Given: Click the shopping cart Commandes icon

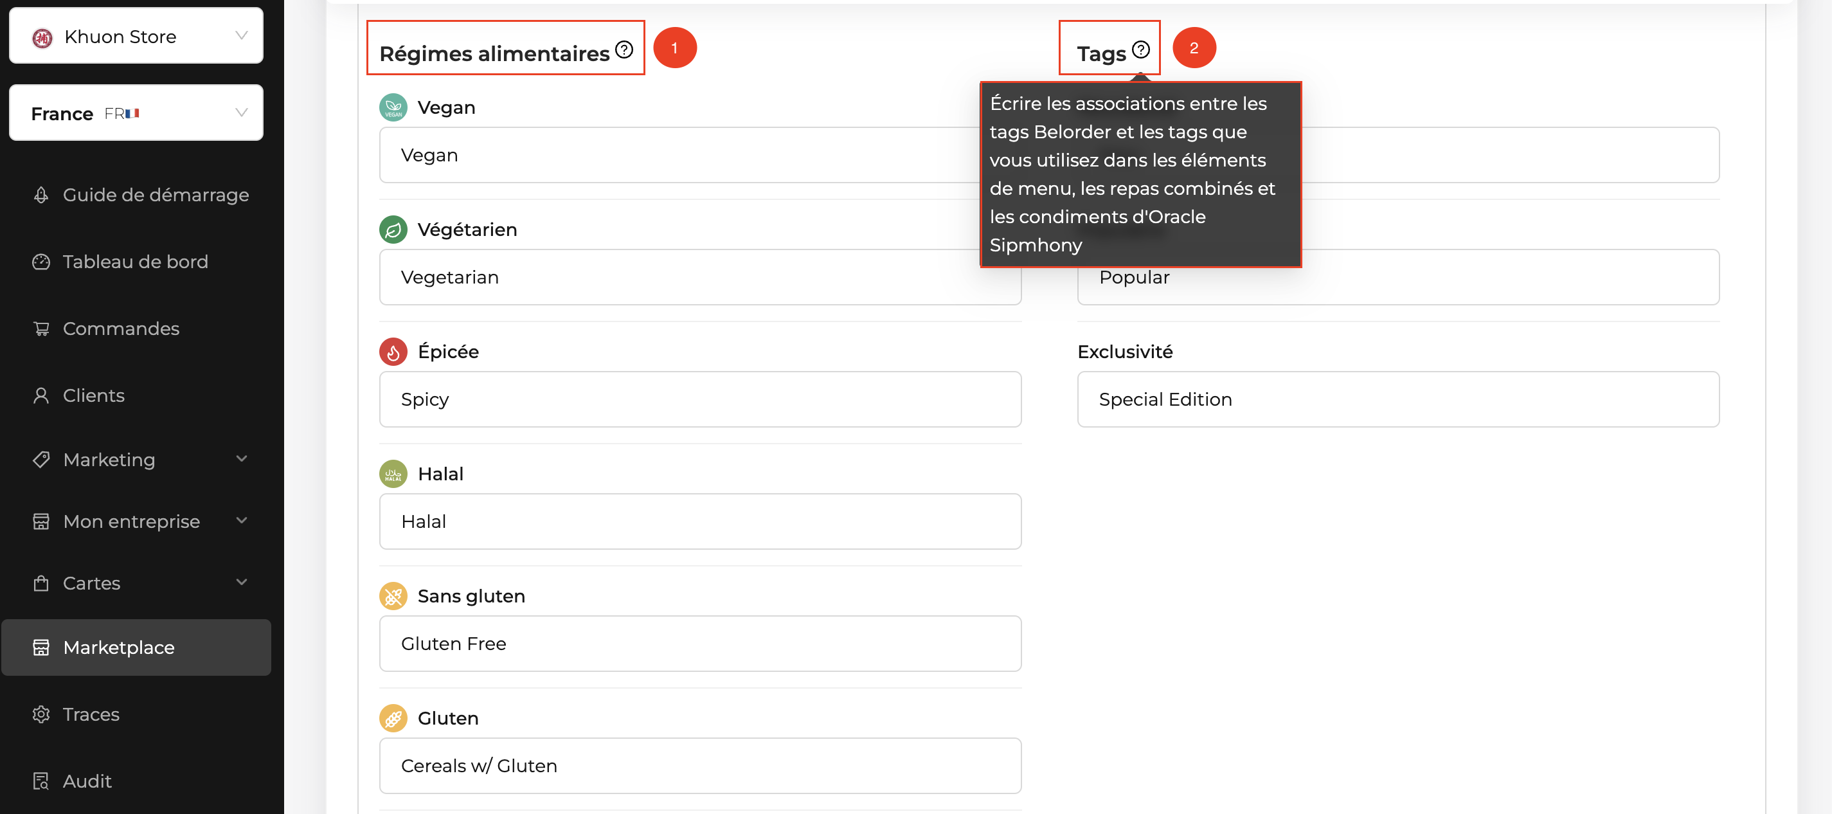Looking at the screenshot, I should coord(41,329).
